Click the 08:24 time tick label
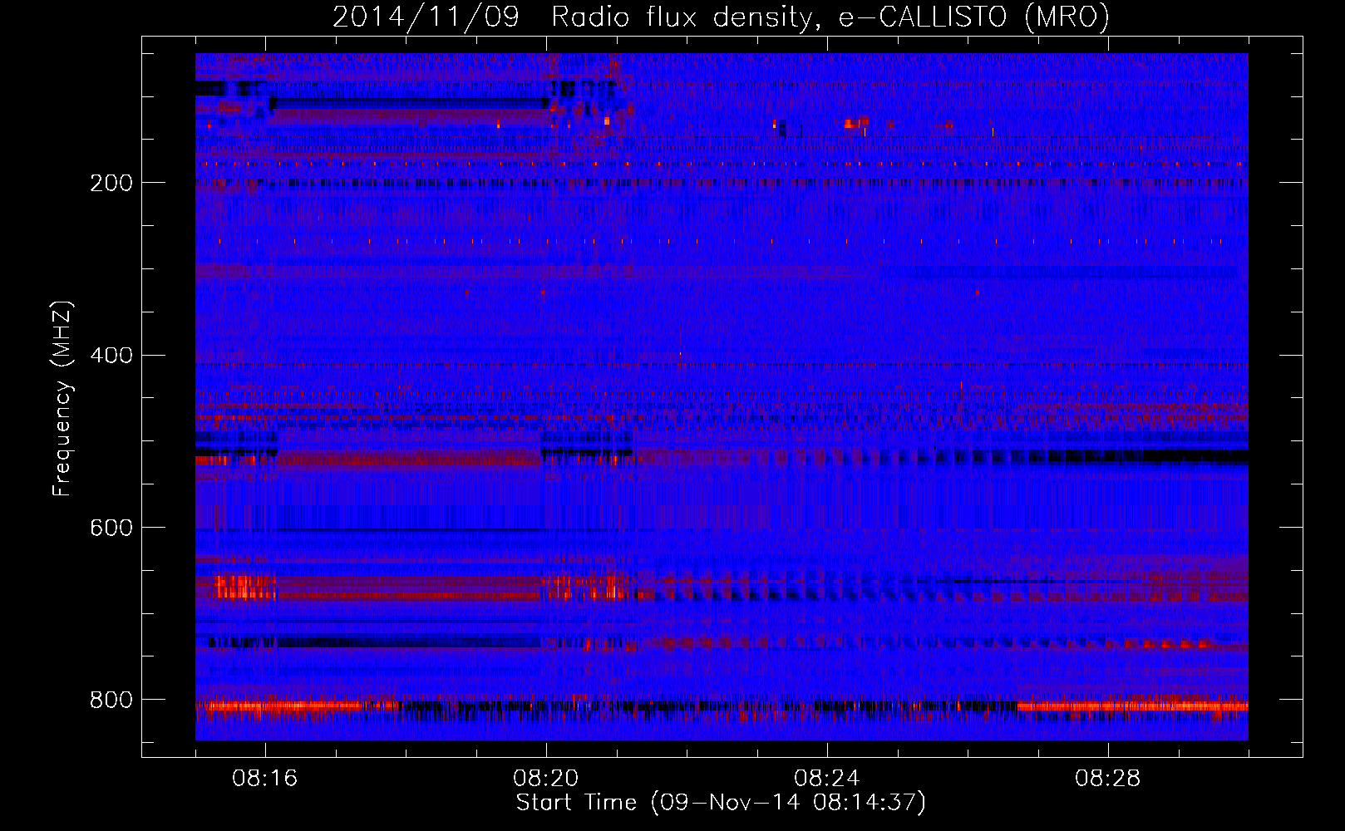The height and width of the screenshot is (831, 1345). pos(827,779)
